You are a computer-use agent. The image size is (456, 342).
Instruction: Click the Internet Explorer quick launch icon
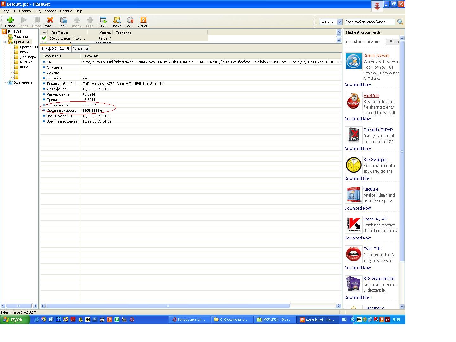[36, 320]
